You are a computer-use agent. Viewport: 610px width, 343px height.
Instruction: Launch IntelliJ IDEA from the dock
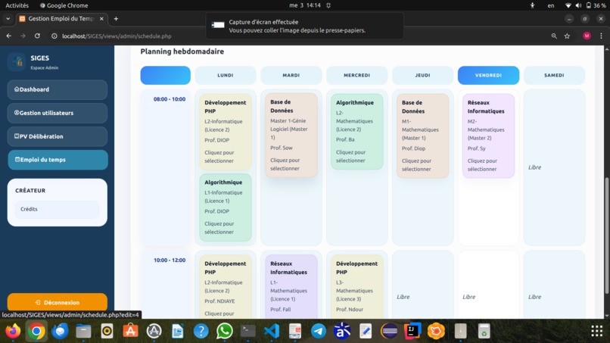[412, 332]
